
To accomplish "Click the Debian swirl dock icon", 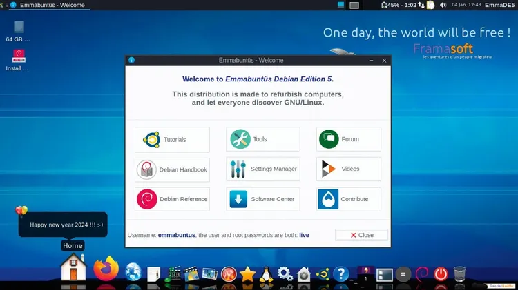I will [x=421, y=274].
